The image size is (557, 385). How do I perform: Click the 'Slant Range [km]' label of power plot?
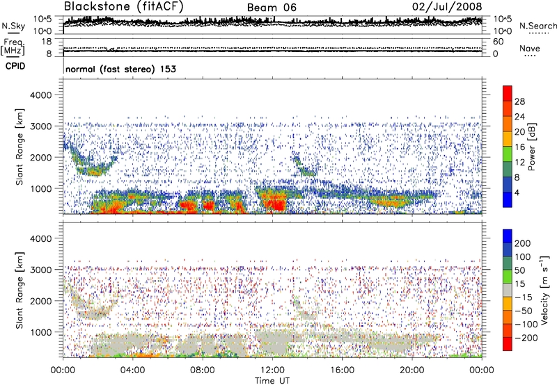coord(19,147)
